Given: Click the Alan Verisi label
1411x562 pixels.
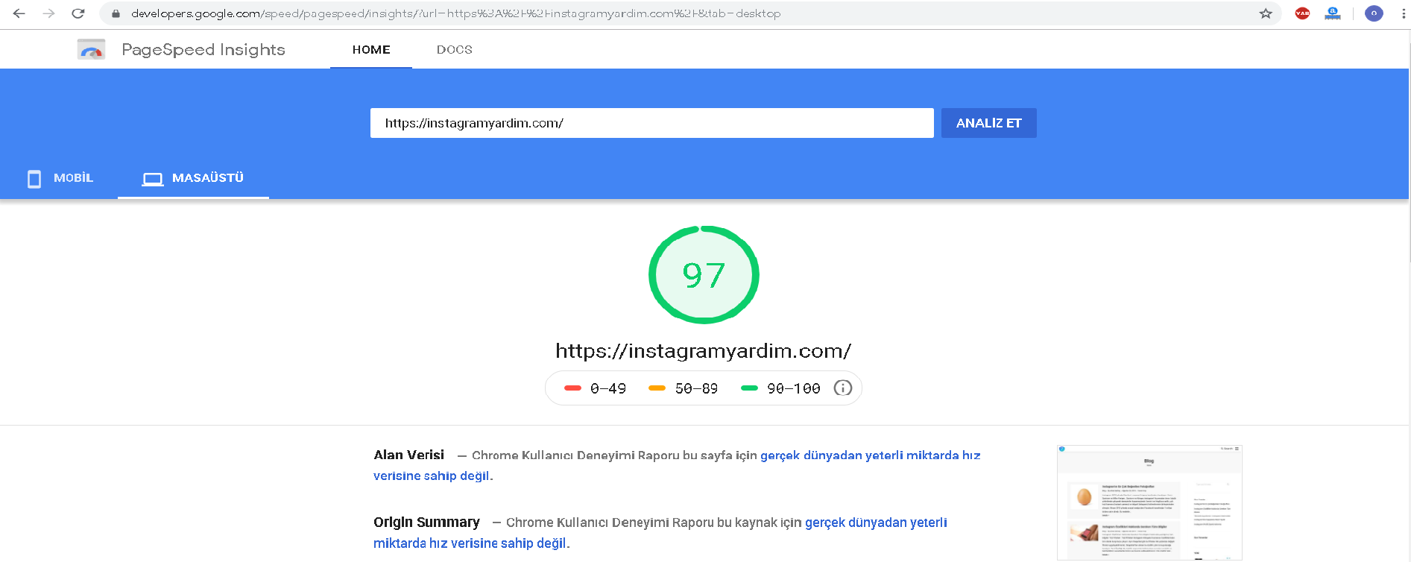Looking at the screenshot, I should tap(409, 455).
